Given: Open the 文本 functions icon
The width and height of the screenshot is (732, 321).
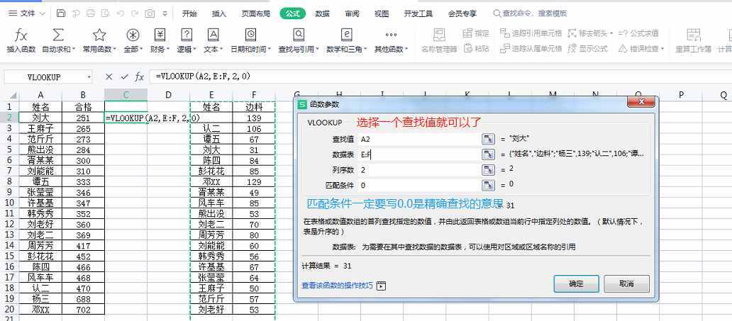Looking at the screenshot, I should (213, 35).
